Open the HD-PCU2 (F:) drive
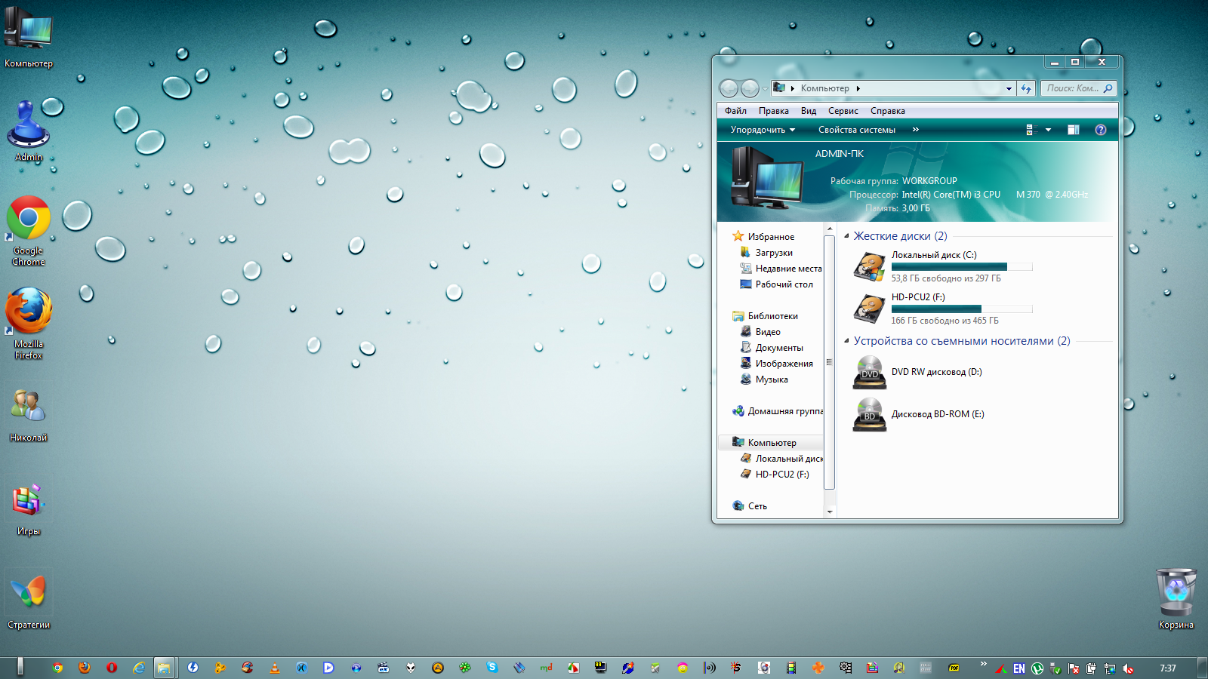The image size is (1208, 679). tap(869, 309)
